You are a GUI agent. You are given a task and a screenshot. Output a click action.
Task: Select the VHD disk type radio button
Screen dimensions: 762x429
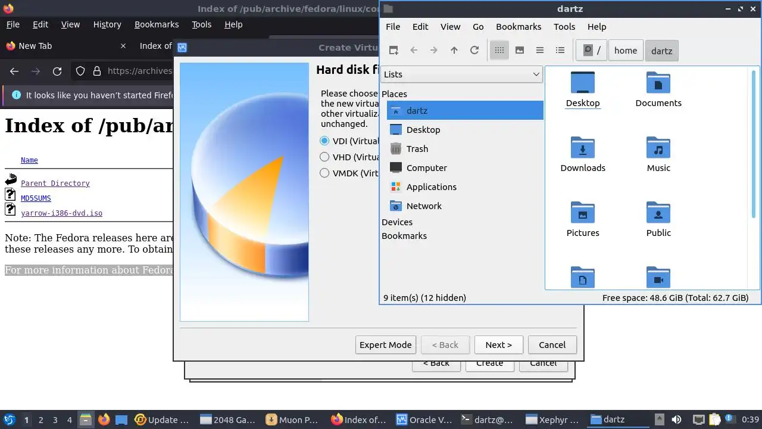(324, 157)
